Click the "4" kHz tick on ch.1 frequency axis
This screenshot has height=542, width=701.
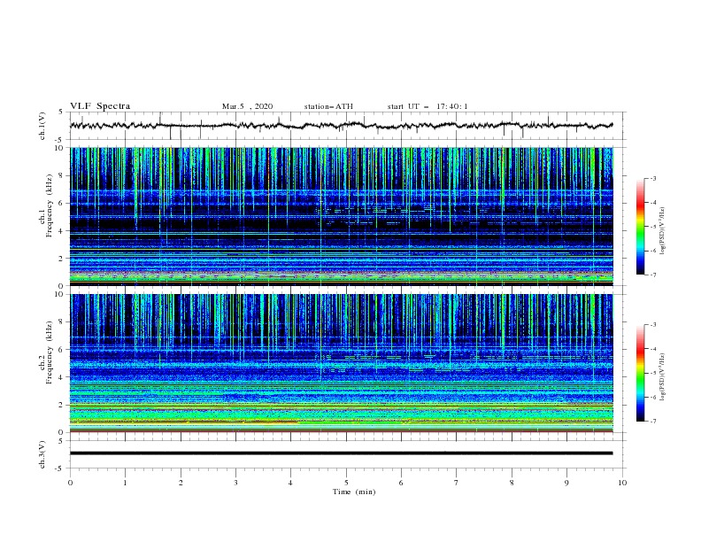[62, 231]
